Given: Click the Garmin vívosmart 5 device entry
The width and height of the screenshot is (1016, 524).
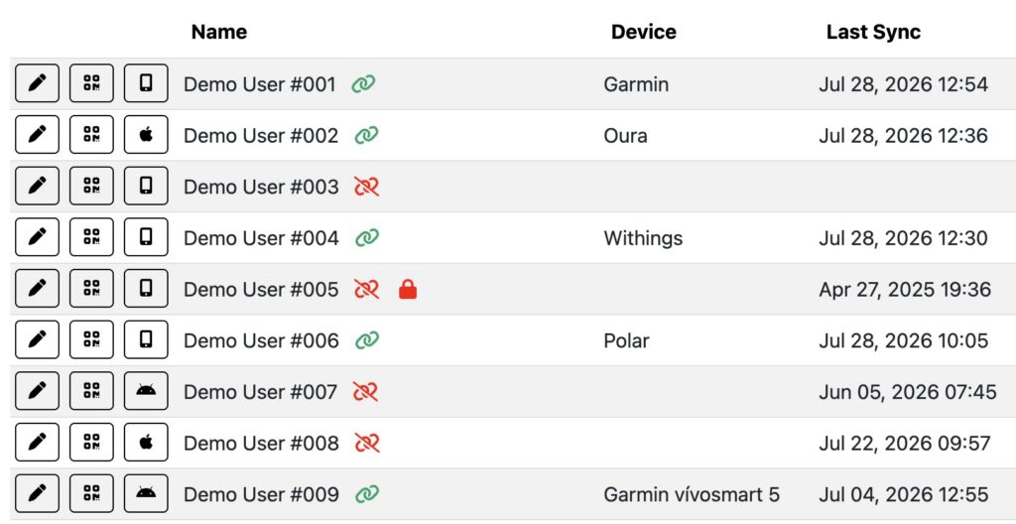Looking at the screenshot, I should [x=692, y=494].
